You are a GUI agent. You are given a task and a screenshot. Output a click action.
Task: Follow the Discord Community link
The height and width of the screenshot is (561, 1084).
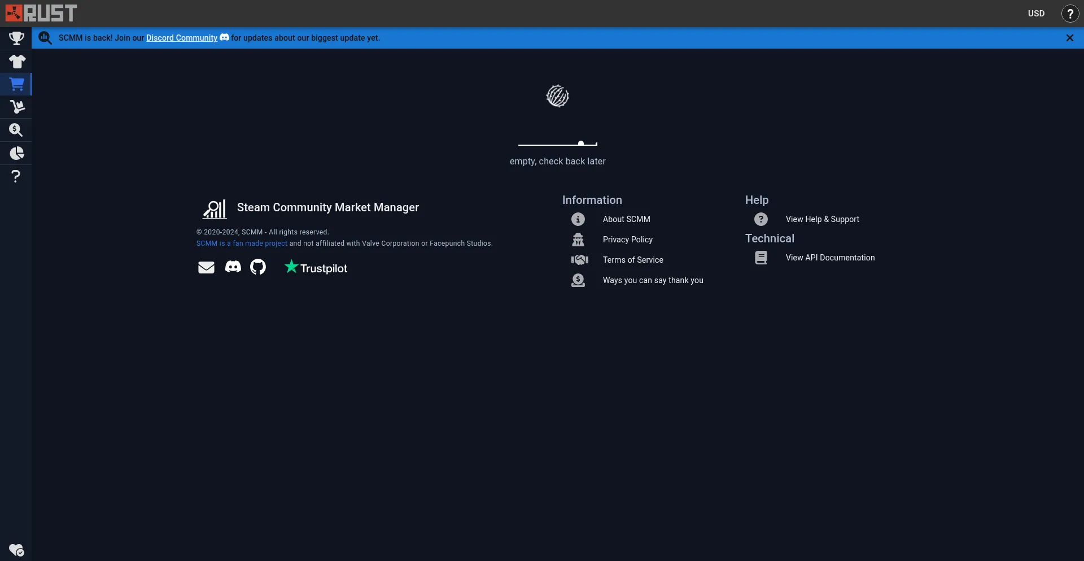(x=181, y=38)
